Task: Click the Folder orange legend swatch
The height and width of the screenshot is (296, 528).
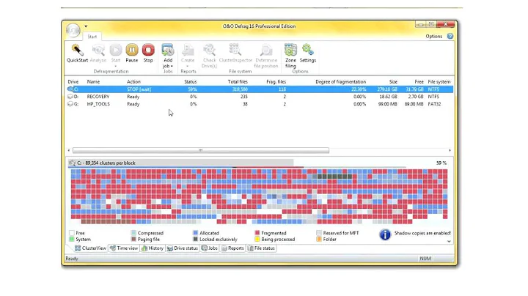Action: pos(319,239)
